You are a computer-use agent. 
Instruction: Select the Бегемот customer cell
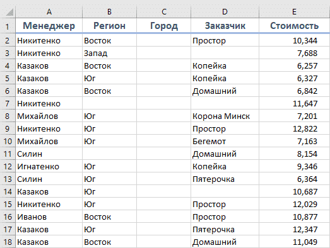(225, 141)
